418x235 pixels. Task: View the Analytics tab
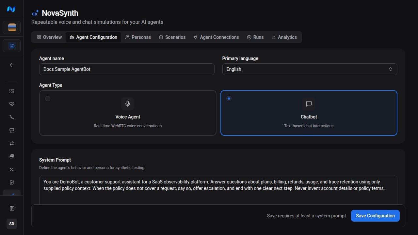tap(284, 37)
